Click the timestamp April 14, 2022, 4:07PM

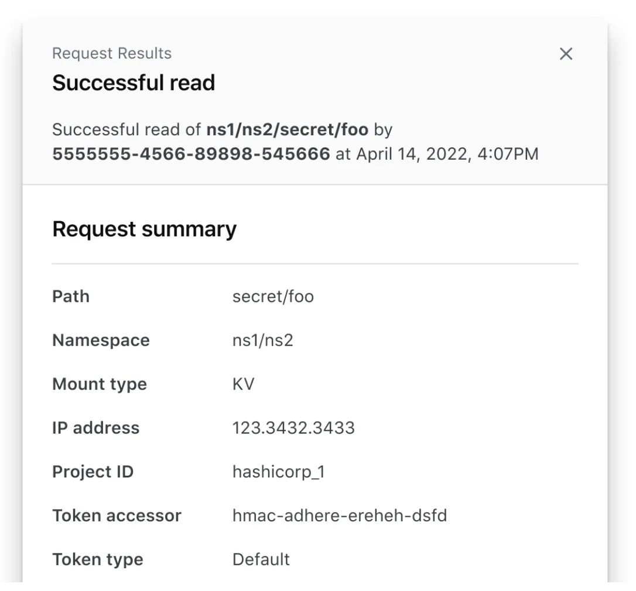(x=447, y=154)
